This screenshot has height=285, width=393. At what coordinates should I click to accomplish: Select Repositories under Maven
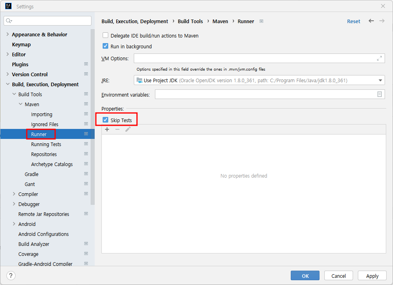44,154
